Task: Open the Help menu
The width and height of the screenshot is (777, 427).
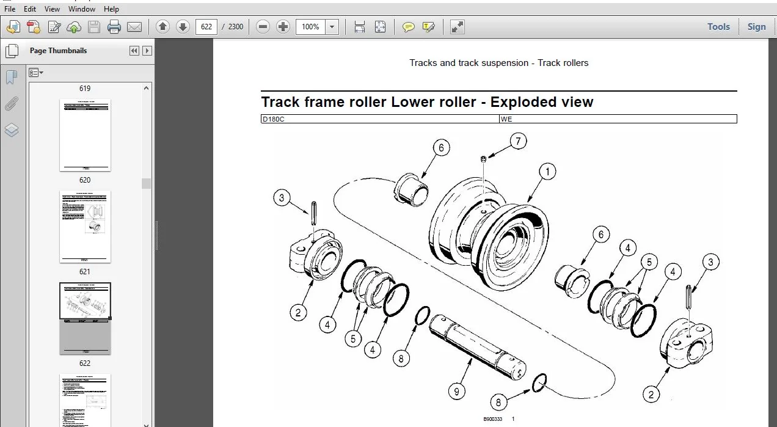Action: click(x=112, y=9)
